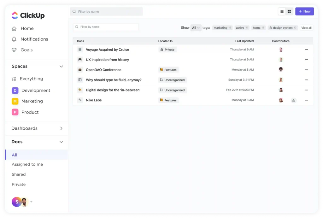Click Features location tag on OpenDAO row

(x=168, y=70)
